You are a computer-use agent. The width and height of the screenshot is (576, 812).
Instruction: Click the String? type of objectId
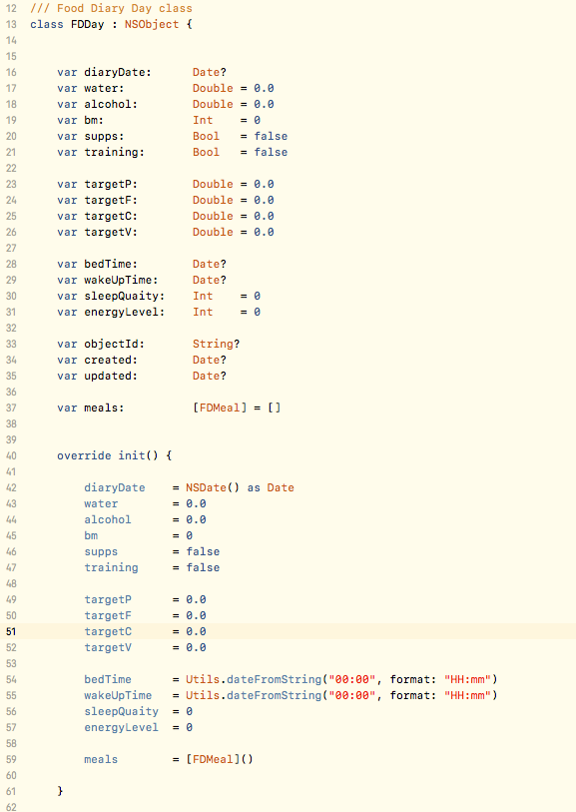tap(216, 344)
